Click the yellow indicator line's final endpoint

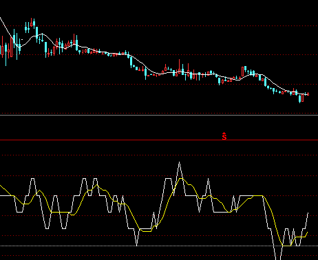[307, 232]
